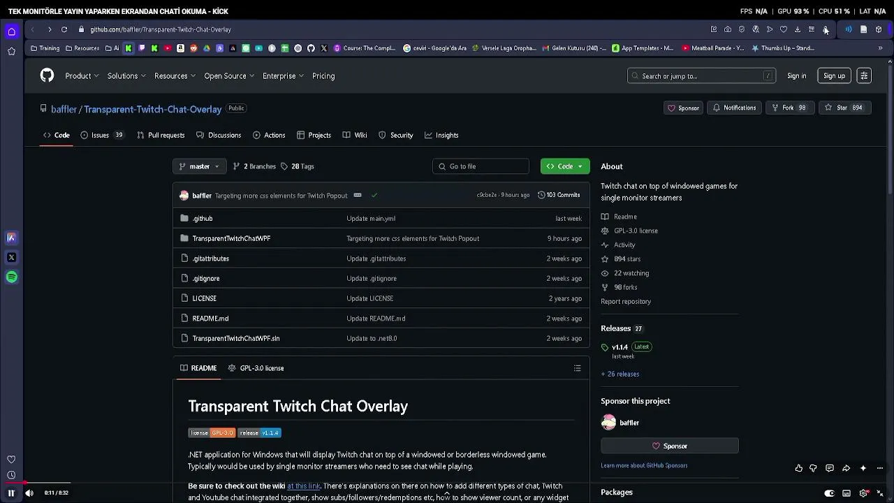This screenshot has height=503, width=894.
Task: Expand the Resources menu
Action: coord(175,75)
